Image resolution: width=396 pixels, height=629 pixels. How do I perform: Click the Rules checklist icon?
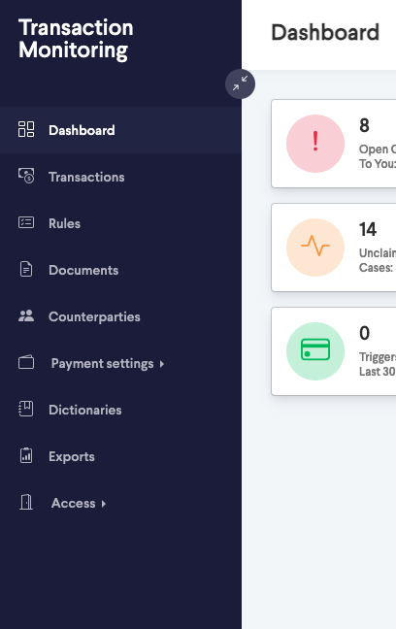click(x=26, y=222)
